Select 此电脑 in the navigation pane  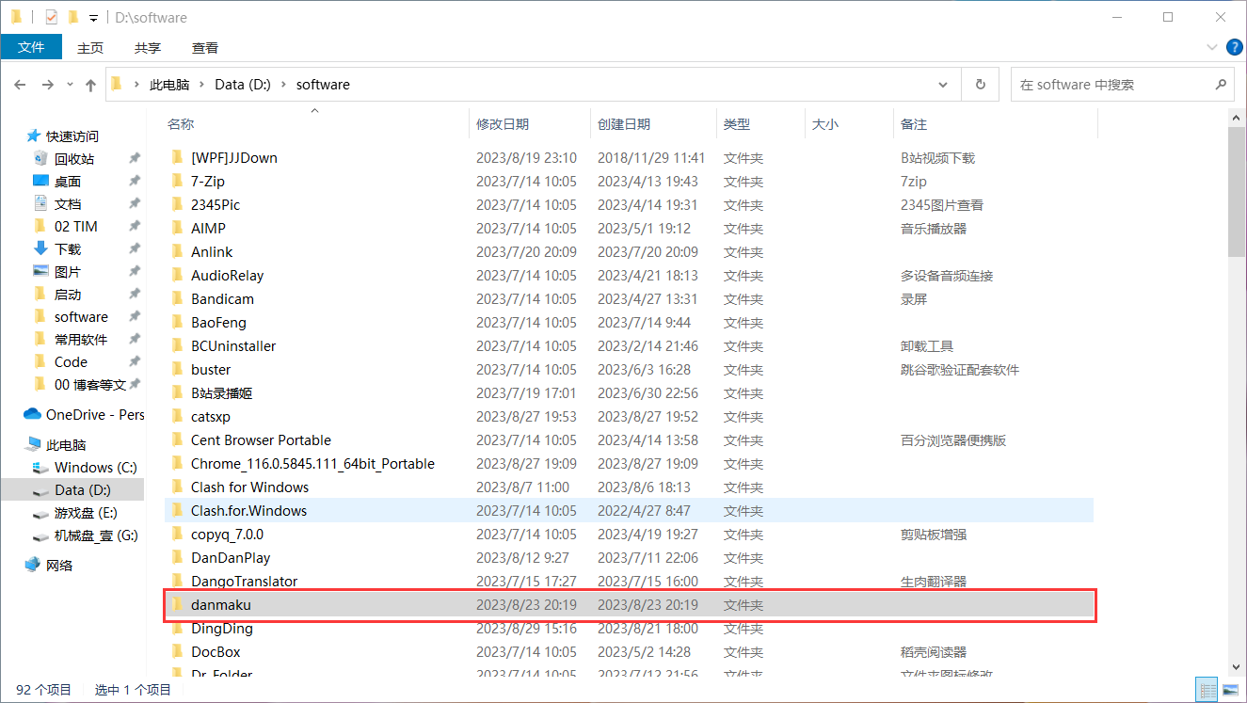[x=66, y=445]
